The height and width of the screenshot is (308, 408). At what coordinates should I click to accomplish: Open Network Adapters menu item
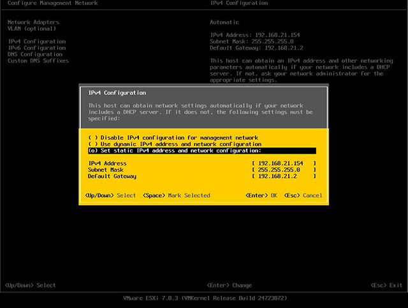(x=33, y=22)
